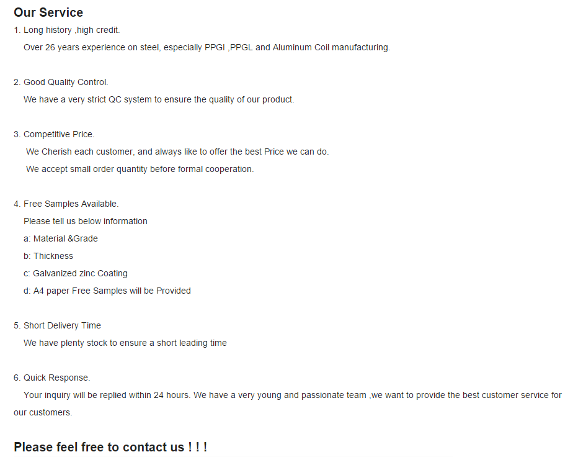
Task: Click the "our customers." trailing line
Action: click(43, 412)
